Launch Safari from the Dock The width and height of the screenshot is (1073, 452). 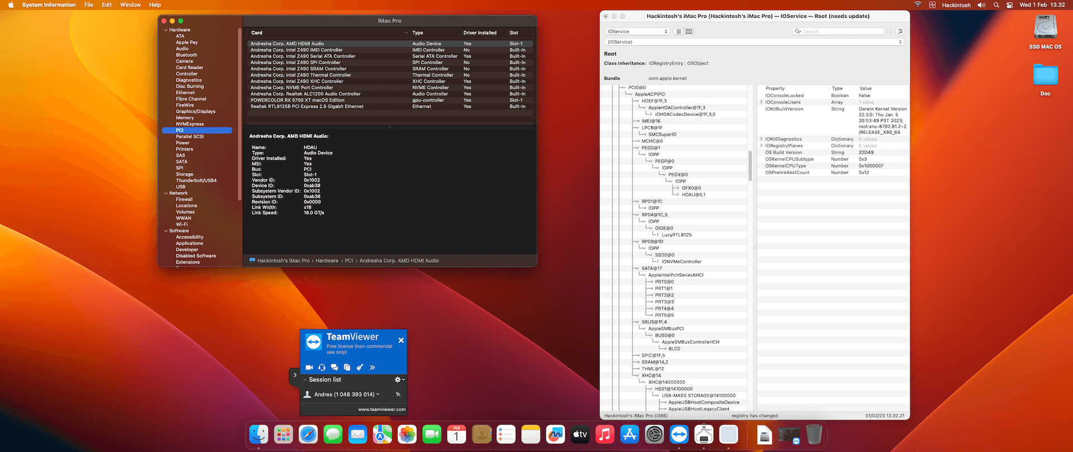tap(308, 434)
